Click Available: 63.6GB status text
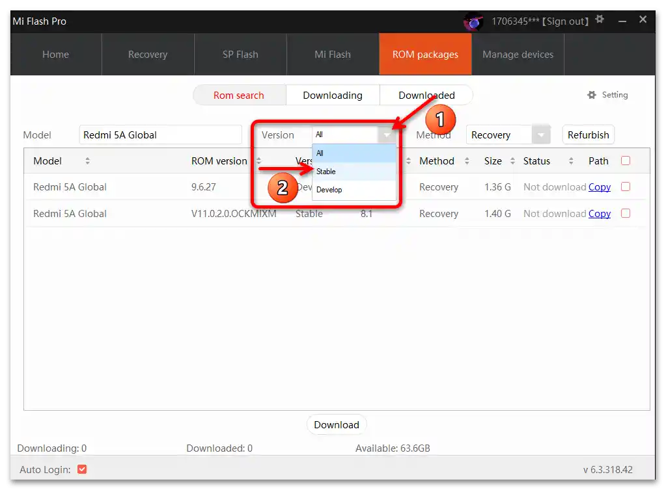This screenshot has width=666, height=490. 393,448
